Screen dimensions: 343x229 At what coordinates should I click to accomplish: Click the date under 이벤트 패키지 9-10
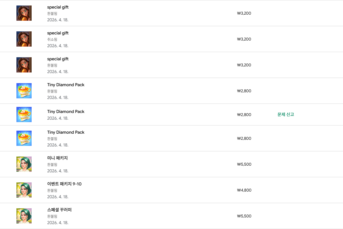click(58, 197)
